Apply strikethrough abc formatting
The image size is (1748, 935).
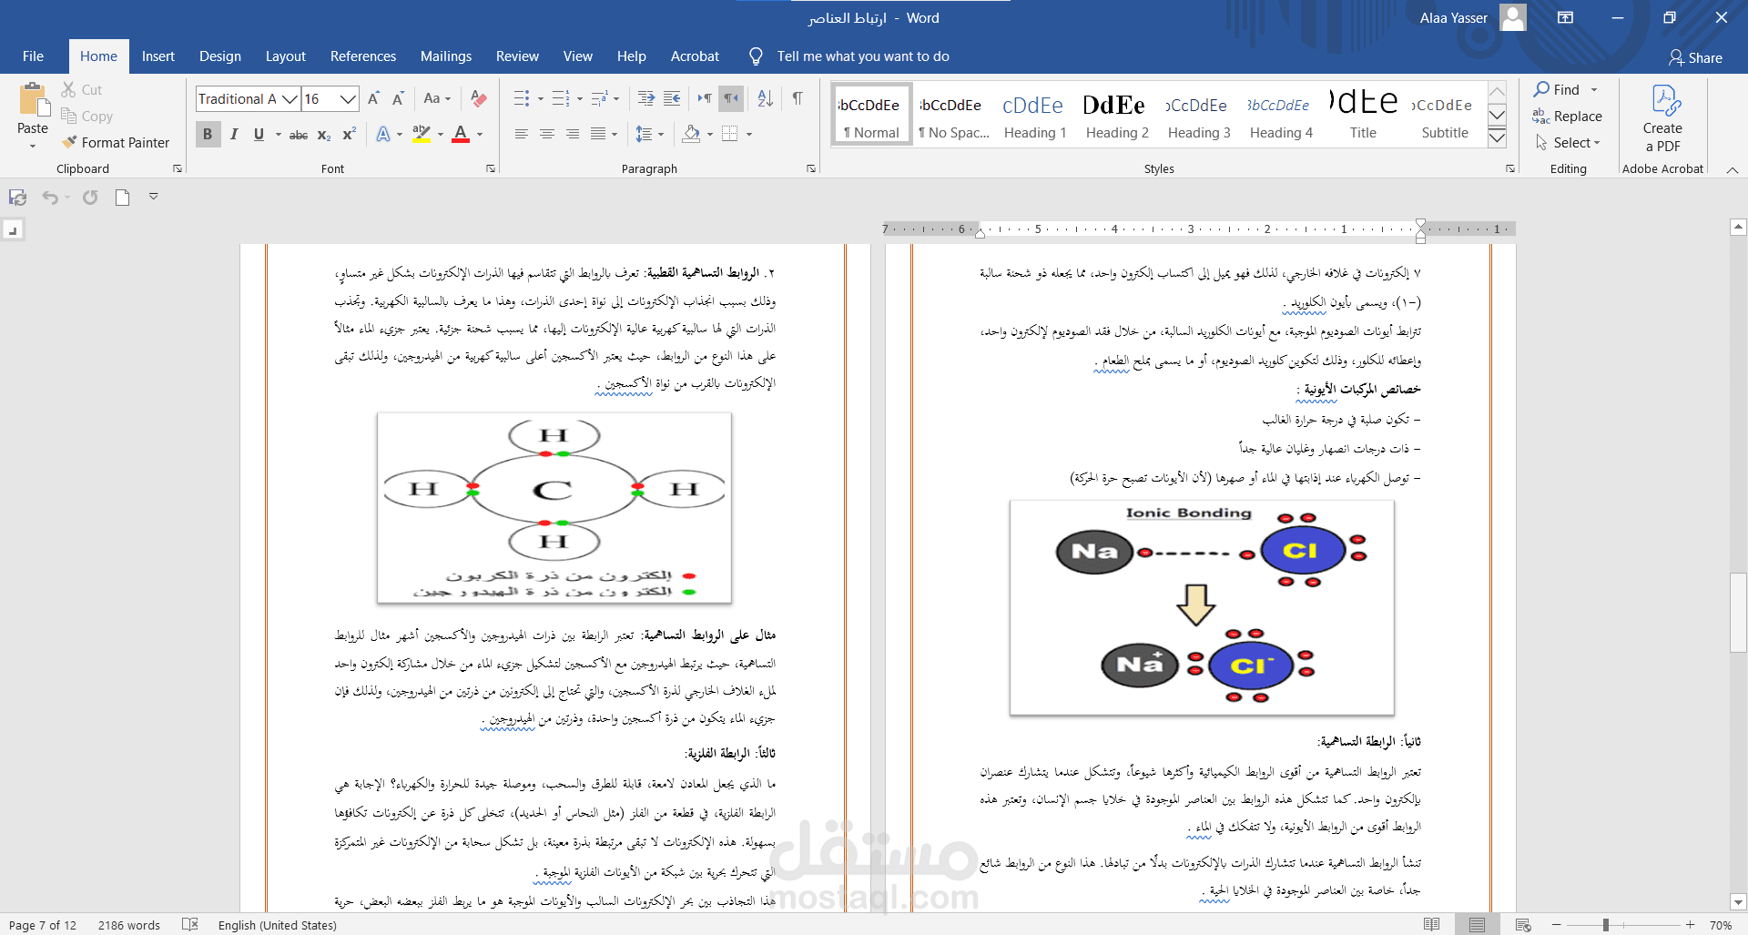[x=299, y=135]
